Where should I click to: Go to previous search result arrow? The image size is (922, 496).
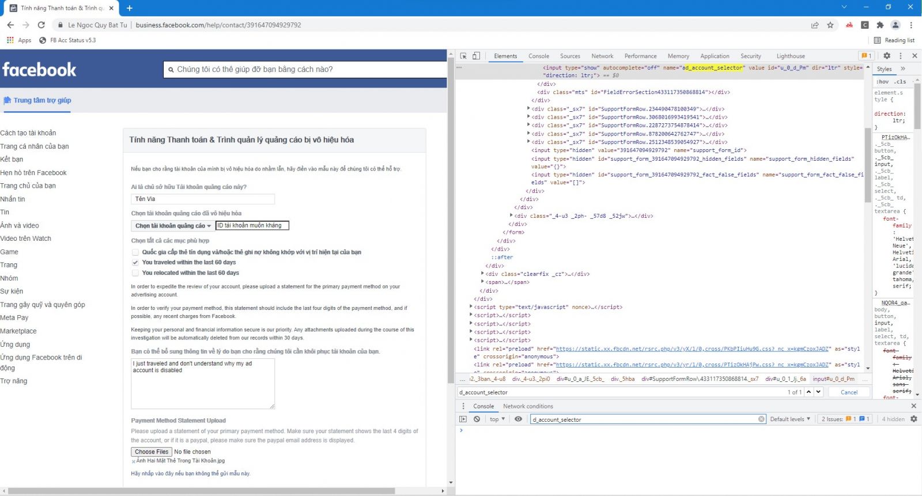point(808,392)
